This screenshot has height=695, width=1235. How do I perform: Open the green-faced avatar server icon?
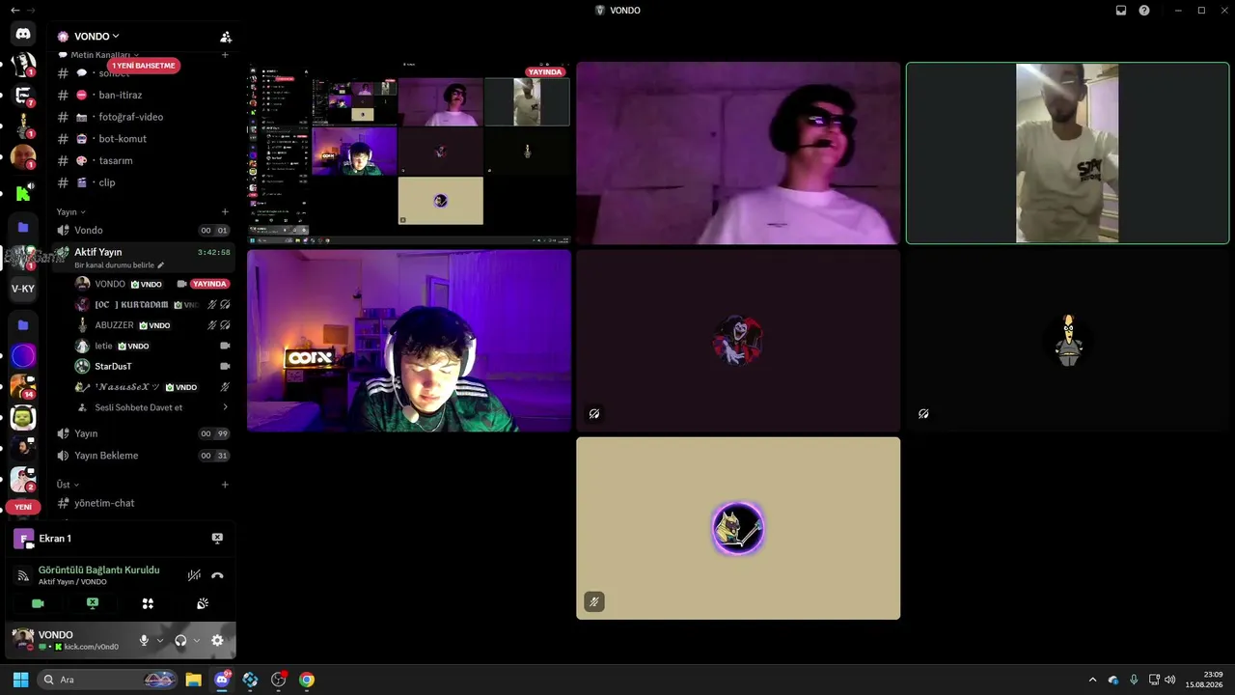(x=23, y=418)
